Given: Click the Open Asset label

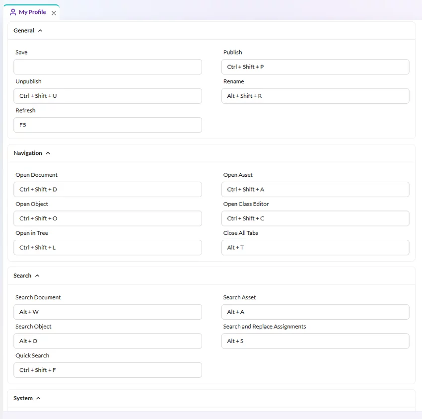Looking at the screenshot, I should click(x=238, y=175).
